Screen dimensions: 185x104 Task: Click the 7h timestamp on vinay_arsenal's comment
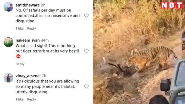click(x=44, y=76)
